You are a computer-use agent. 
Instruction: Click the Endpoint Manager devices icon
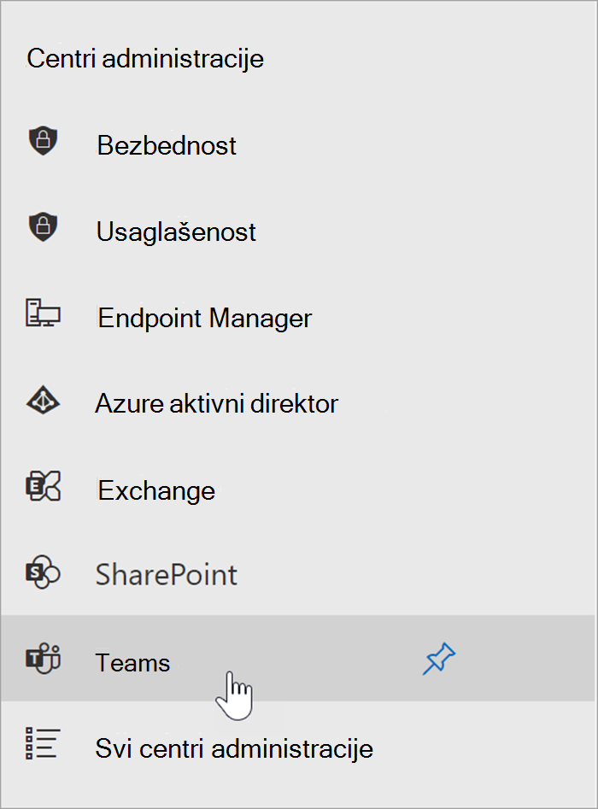coord(43,313)
